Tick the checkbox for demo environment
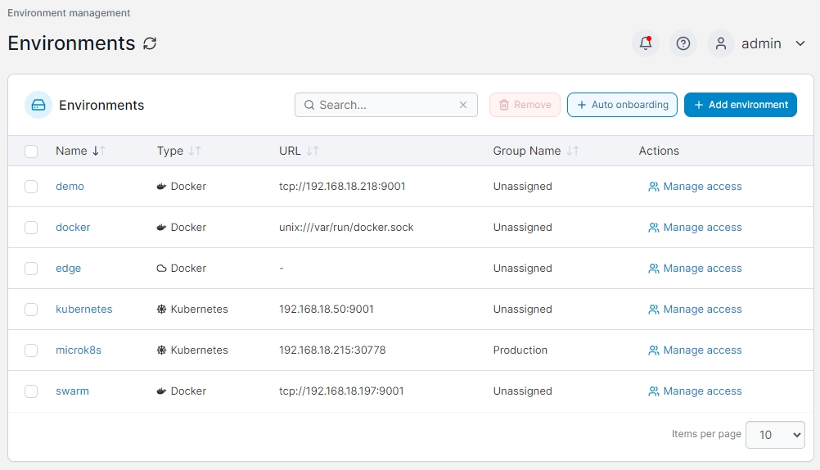 click(x=31, y=187)
